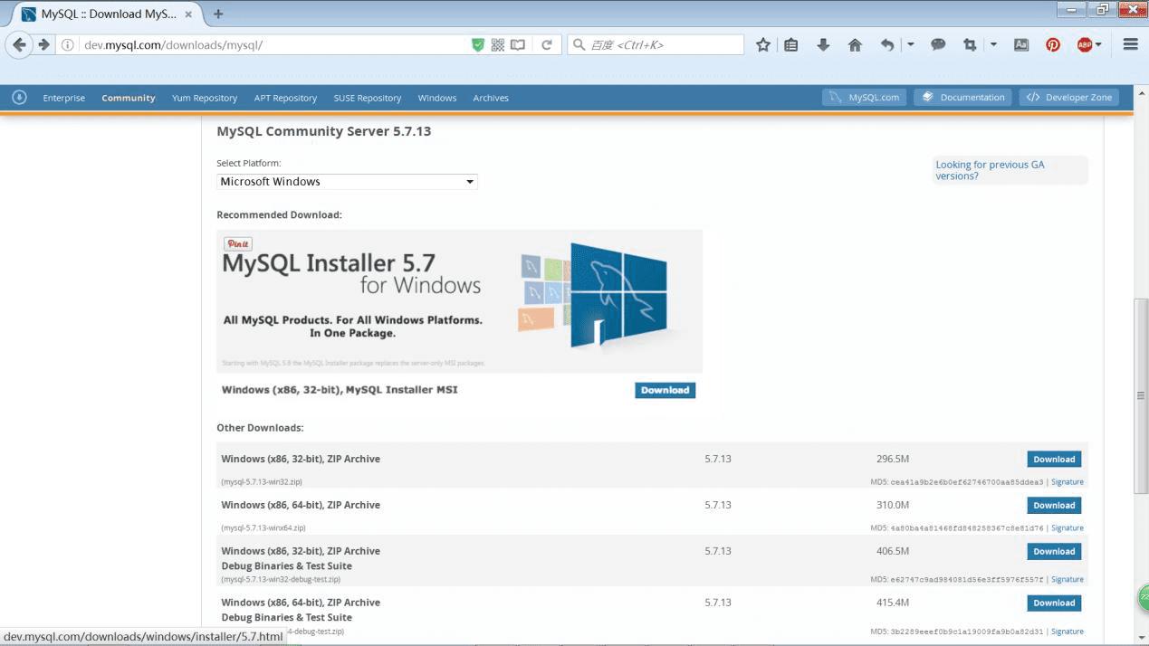Enable reader mode from the address bar
This screenshot has height=646, width=1149.
pos(517,43)
